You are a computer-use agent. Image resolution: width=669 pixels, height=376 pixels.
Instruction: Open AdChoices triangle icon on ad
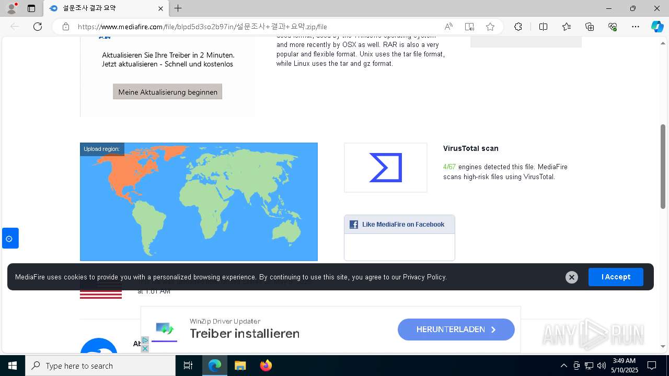pos(145,340)
